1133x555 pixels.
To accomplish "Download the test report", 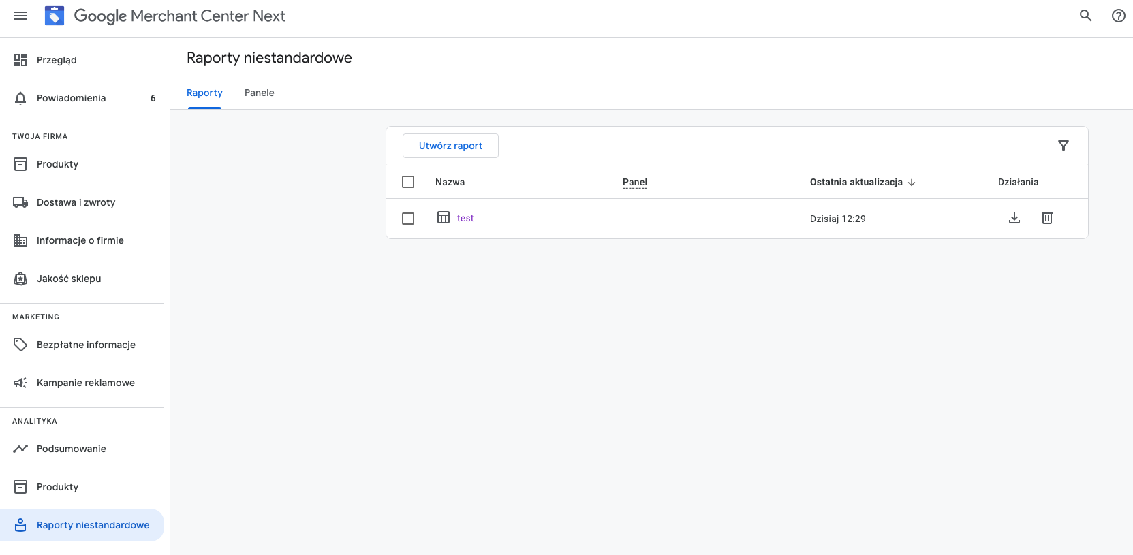I will click(x=1014, y=218).
